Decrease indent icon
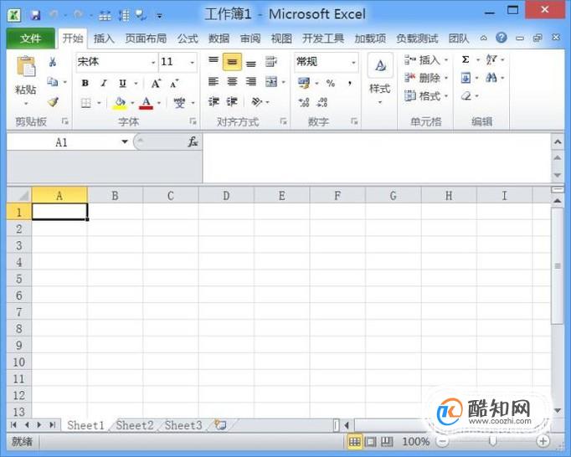The width and height of the screenshot is (571, 457). [213, 101]
